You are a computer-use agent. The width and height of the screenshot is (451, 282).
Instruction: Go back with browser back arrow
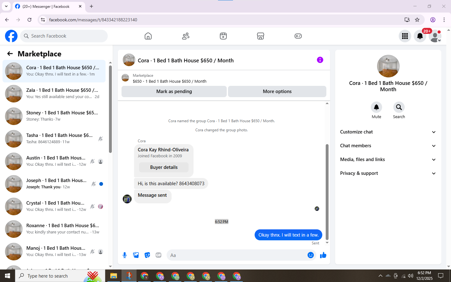coord(7,20)
